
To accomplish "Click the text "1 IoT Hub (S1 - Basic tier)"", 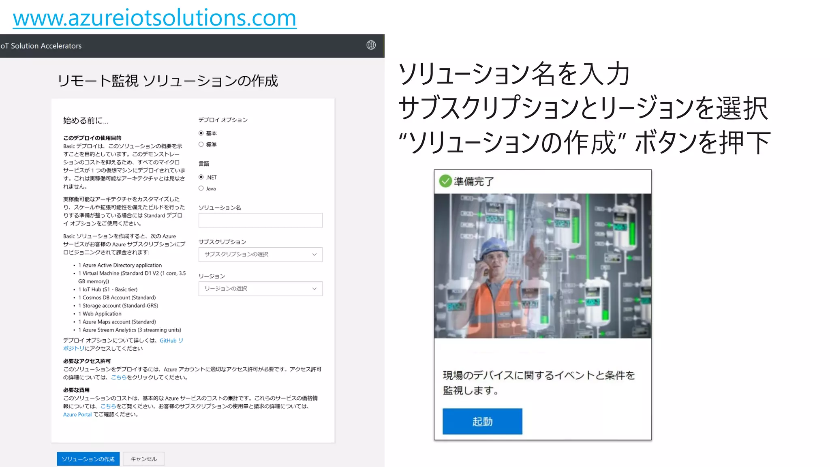I will click(x=108, y=289).
